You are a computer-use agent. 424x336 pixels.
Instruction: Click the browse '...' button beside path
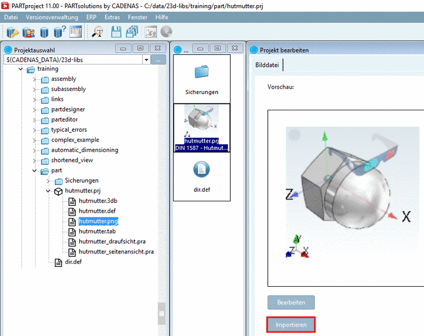pos(158,60)
